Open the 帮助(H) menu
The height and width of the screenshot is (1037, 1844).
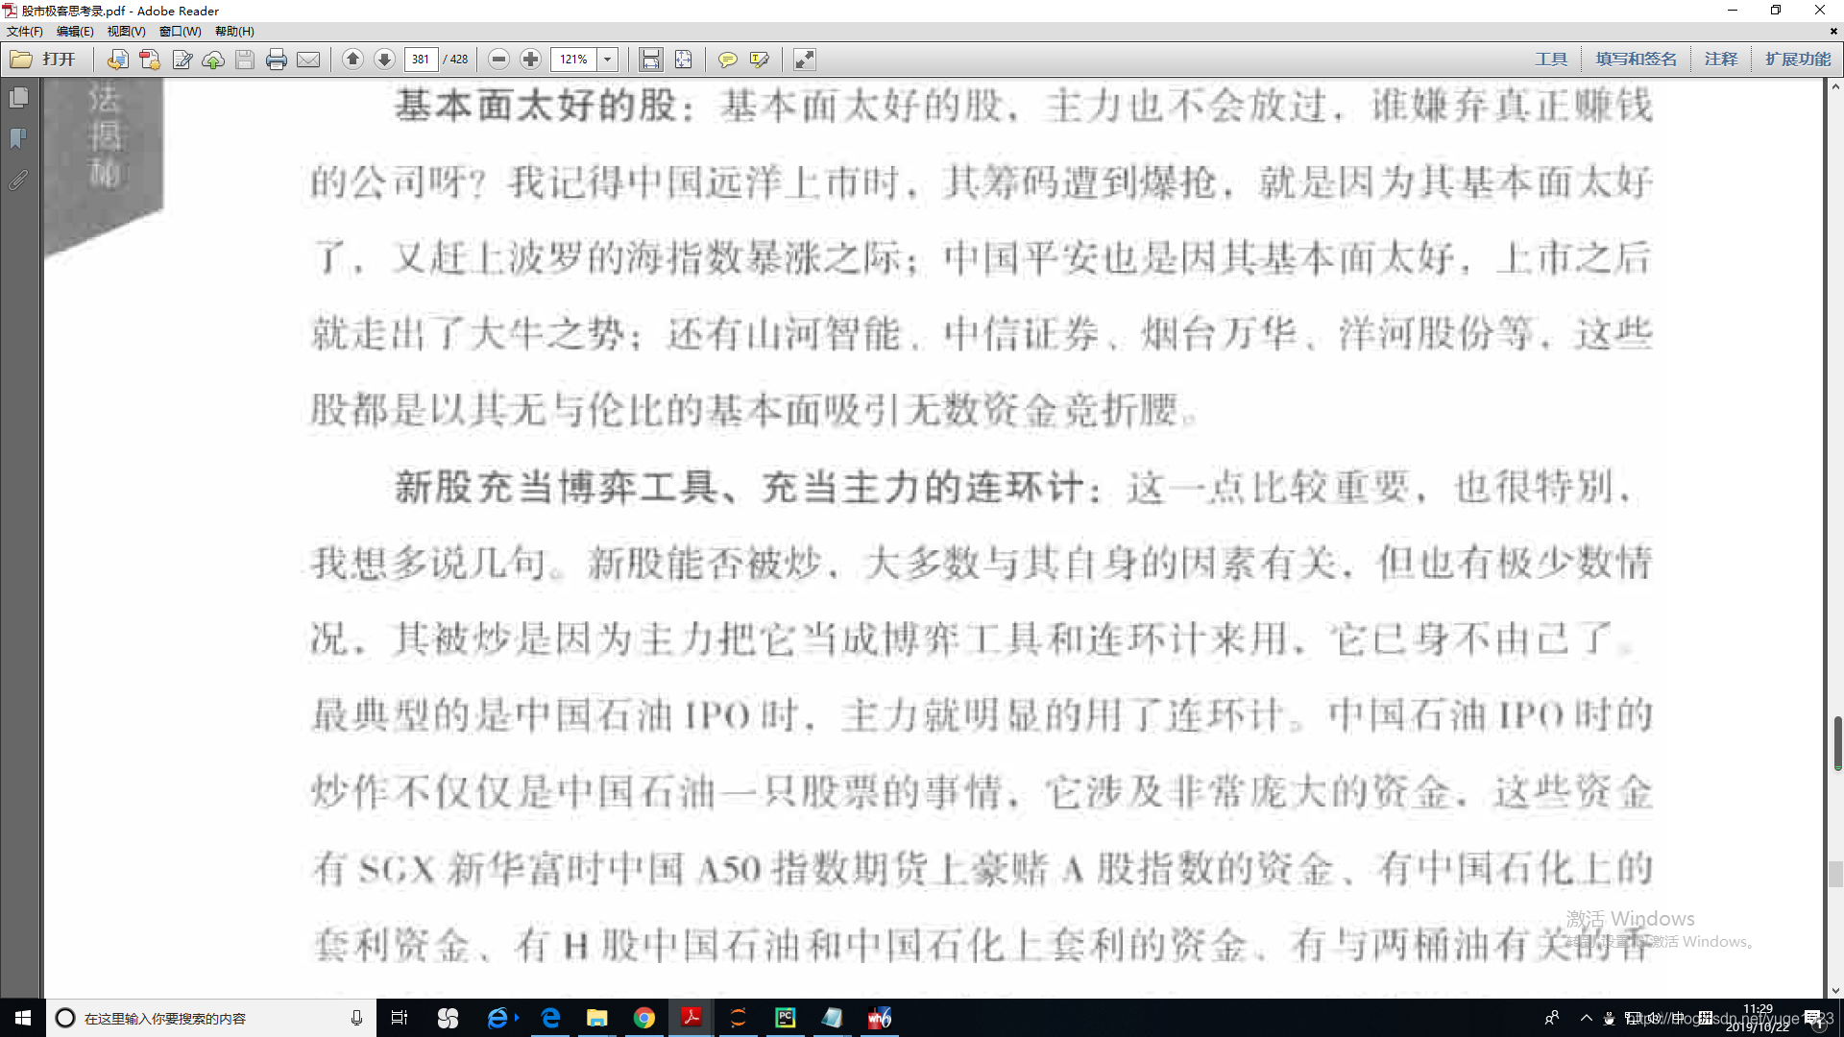click(x=234, y=32)
